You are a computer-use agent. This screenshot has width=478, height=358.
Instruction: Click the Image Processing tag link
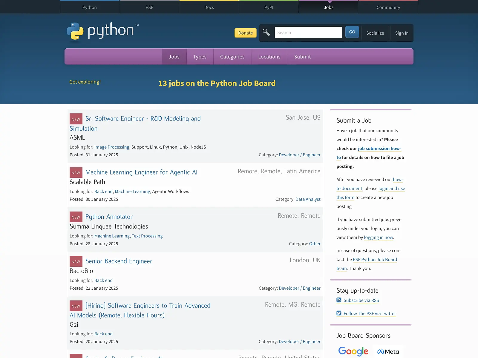click(112, 147)
